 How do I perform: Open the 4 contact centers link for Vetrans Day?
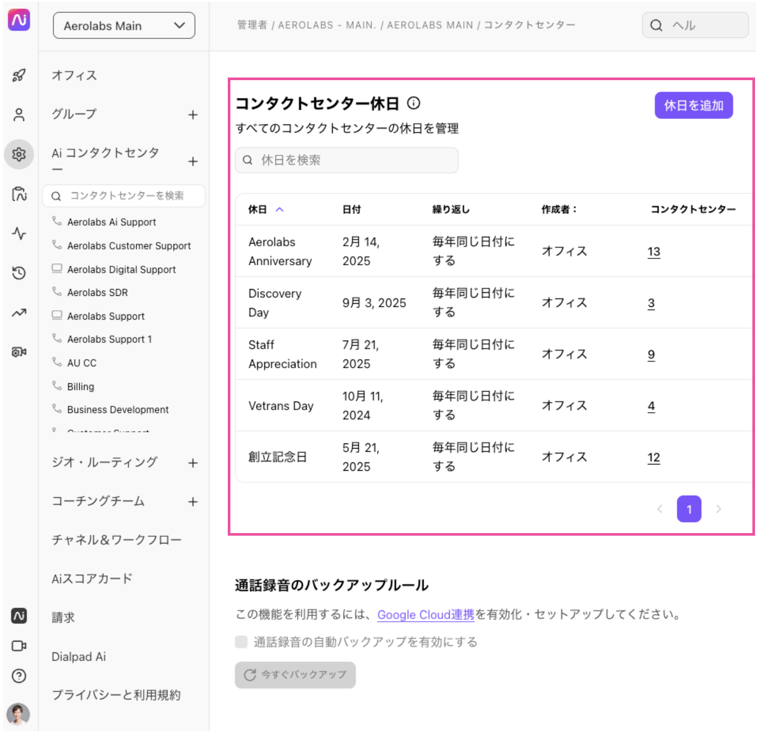[651, 406]
